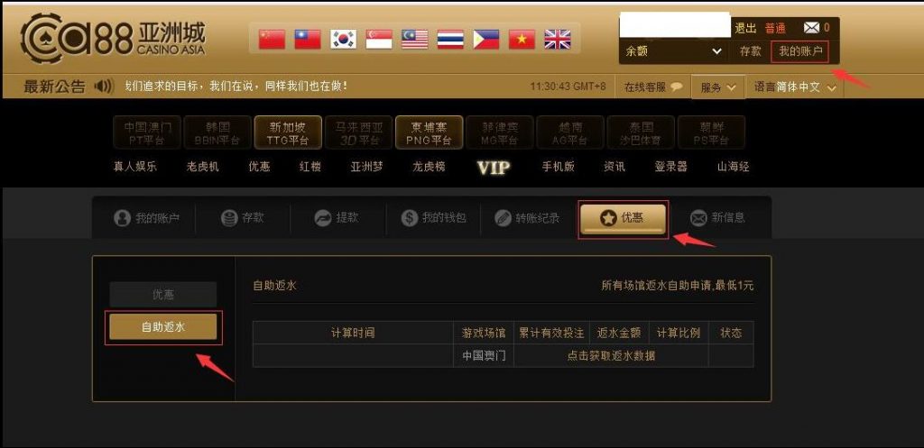Select the United Kingdom flag icon

click(557, 40)
